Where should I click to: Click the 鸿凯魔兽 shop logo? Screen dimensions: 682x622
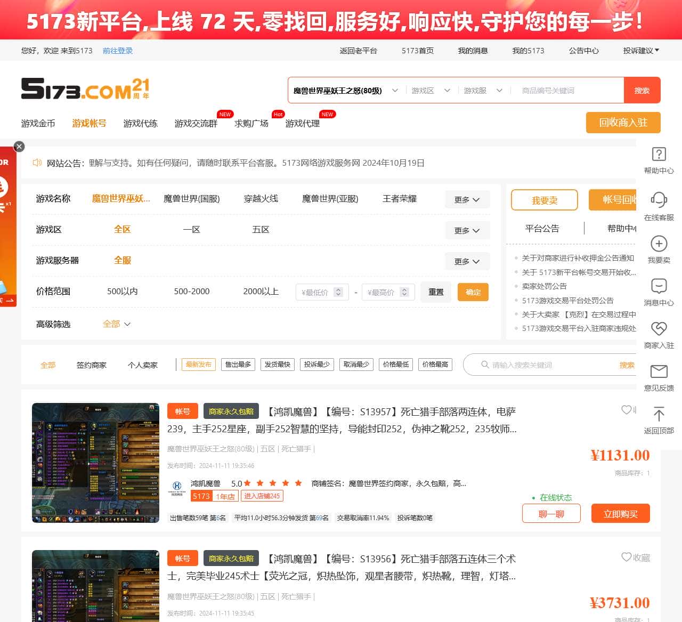pyautogui.click(x=177, y=487)
